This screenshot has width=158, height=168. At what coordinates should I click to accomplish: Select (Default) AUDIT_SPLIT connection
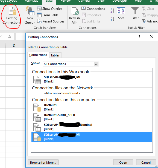pos(92,117)
